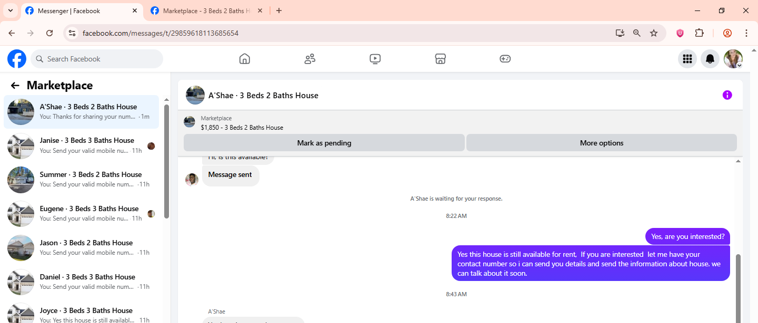Open the uBlock shield extension icon

(x=680, y=33)
